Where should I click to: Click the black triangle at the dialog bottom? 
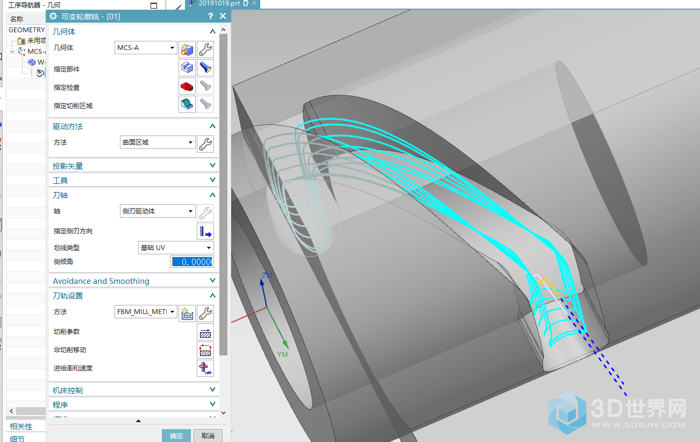[x=139, y=421]
